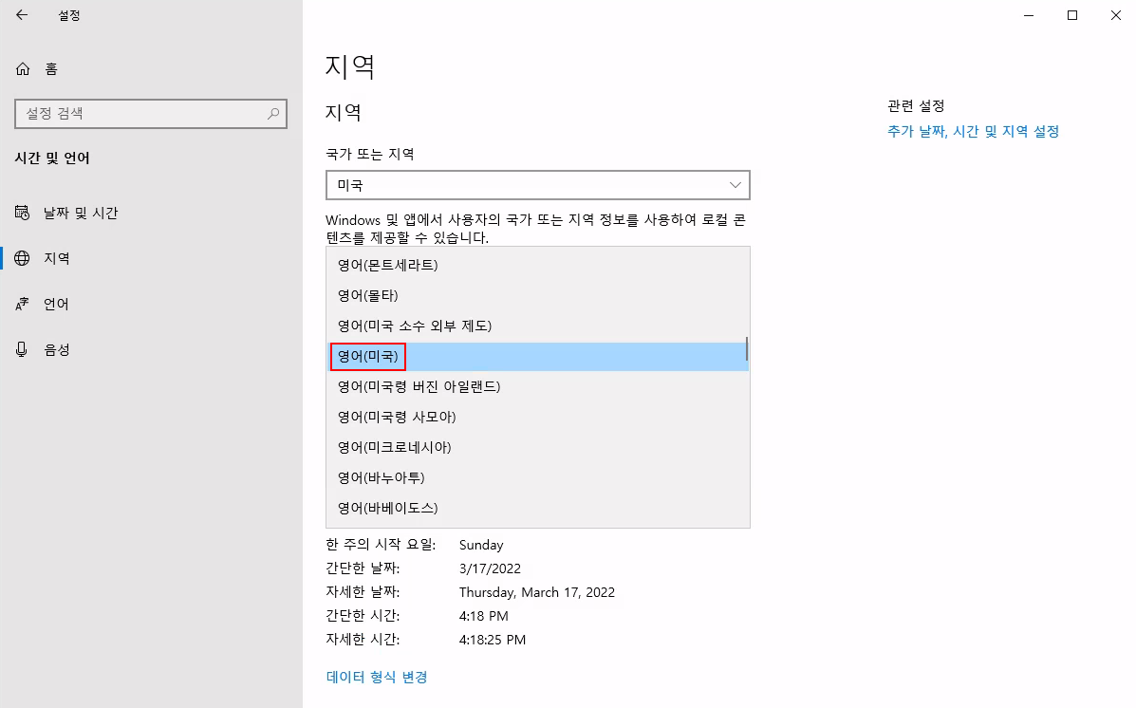Click the back arrow in Settings
1136x708 pixels.
pyautogui.click(x=21, y=15)
